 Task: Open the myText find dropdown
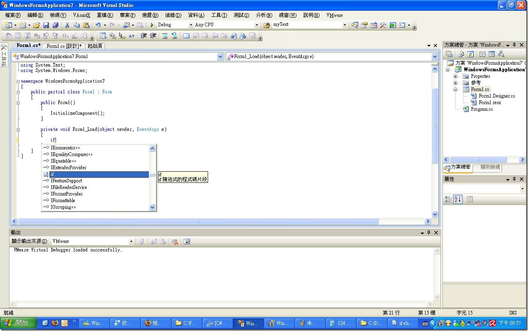(x=345, y=25)
